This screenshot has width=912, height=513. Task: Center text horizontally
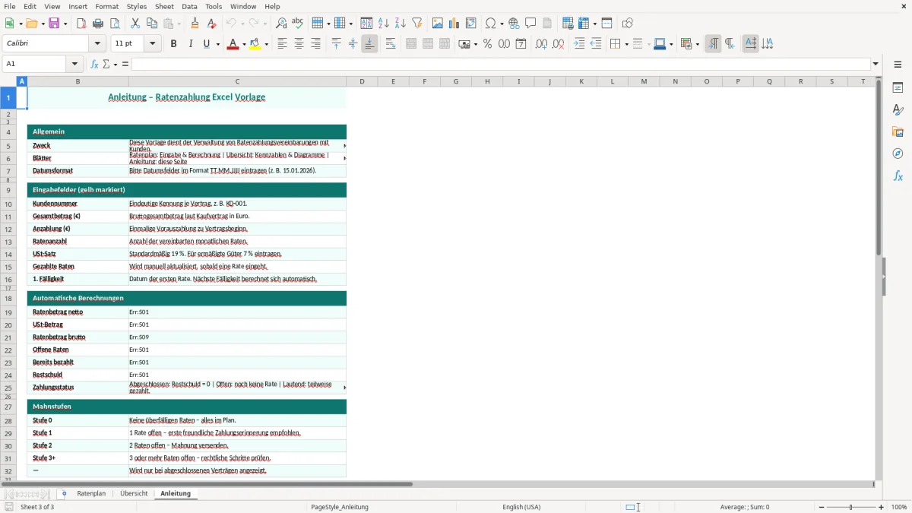click(299, 44)
